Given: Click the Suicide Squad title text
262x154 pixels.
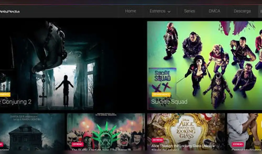Looking at the screenshot, I should [x=169, y=102].
